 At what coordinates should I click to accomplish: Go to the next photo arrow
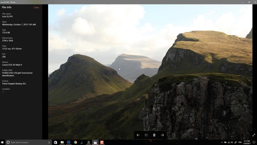click(x=162, y=135)
